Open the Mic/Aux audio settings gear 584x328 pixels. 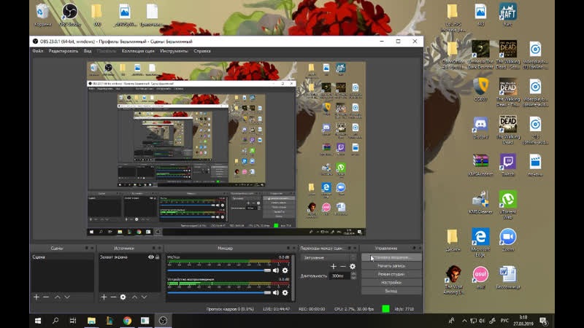(285, 270)
